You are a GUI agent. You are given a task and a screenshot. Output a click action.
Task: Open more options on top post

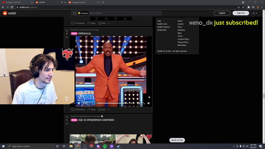[x=109, y=23]
